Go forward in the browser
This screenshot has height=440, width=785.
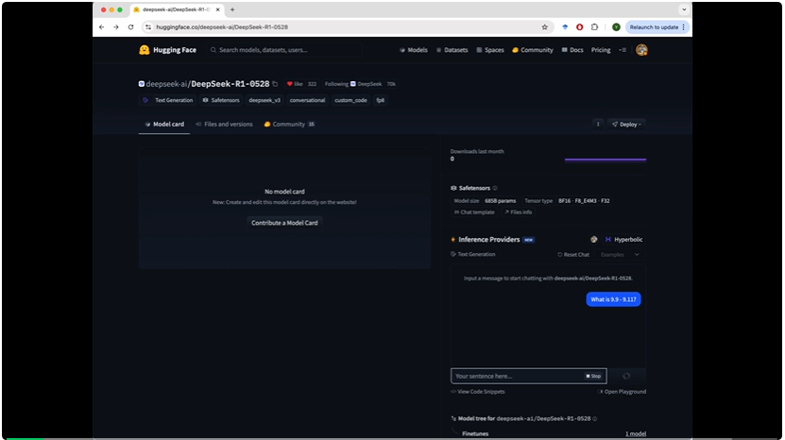116,27
